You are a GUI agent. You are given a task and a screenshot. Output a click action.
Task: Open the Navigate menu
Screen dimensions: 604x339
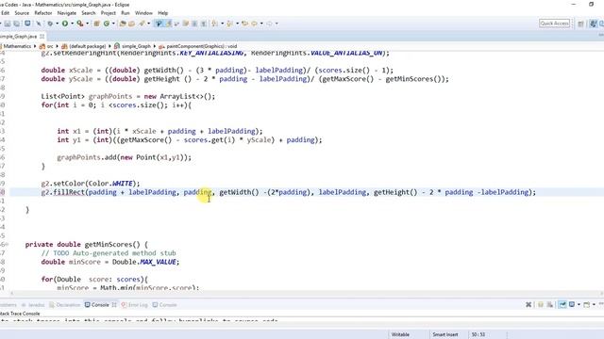[x=67, y=12]
